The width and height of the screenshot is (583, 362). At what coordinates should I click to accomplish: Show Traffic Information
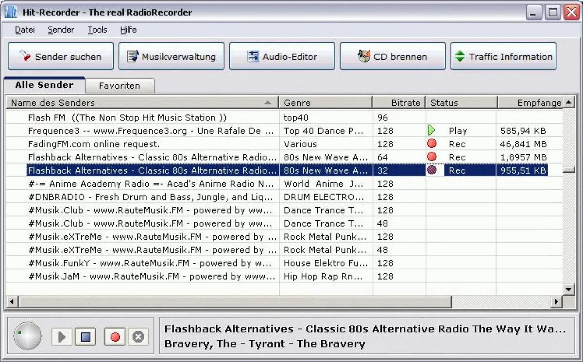coord(503,56)
